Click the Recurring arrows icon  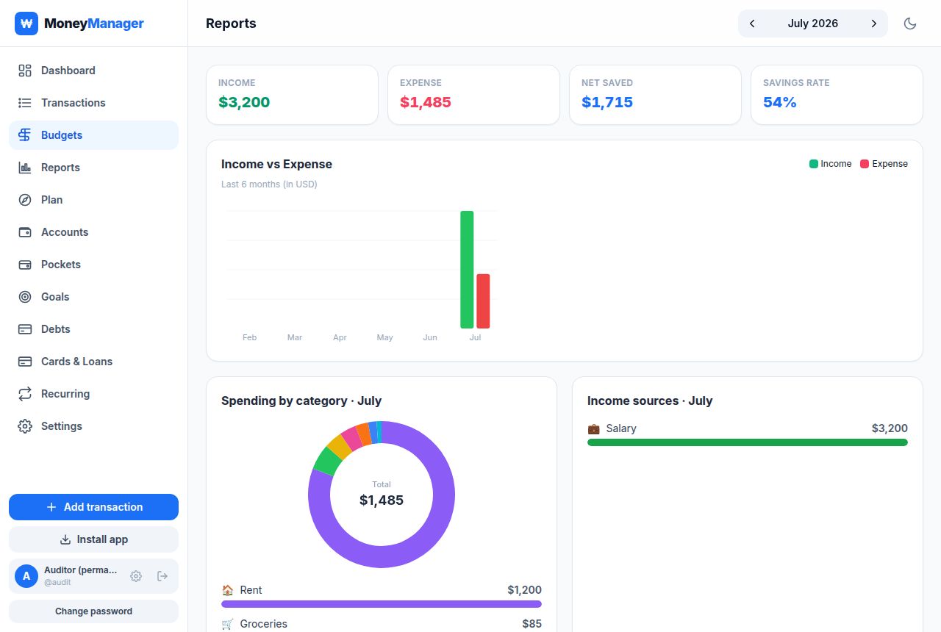[x=25, y=394]
